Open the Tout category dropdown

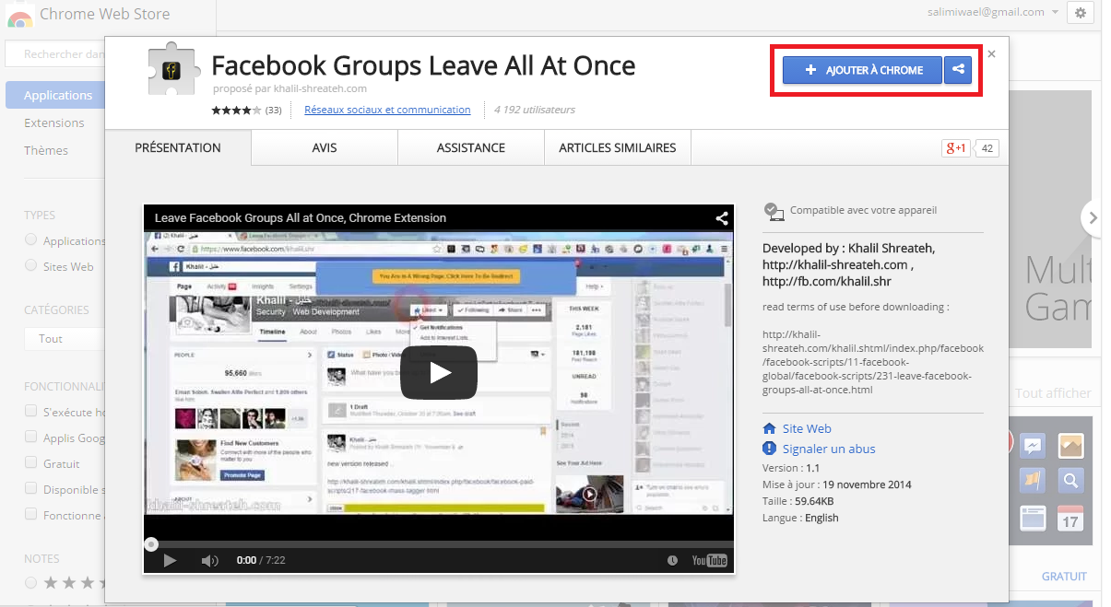[x=65, y=338]
